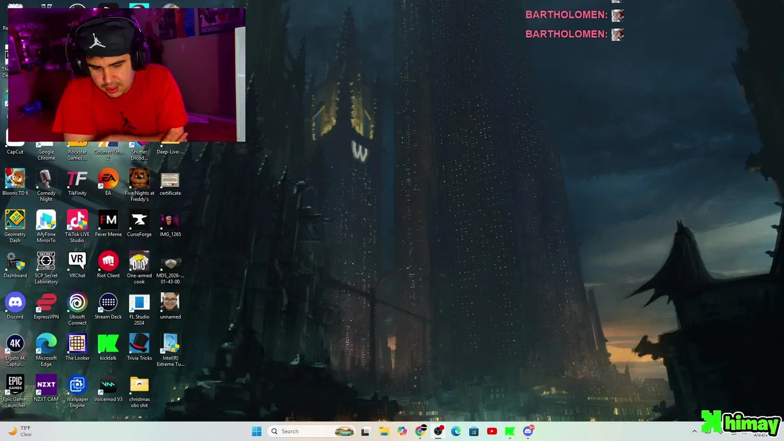The height and width of the screenshot is (441, 784).
Task: Select the iMyFone MirrorTo shortcut
Action: click(46, 227)
